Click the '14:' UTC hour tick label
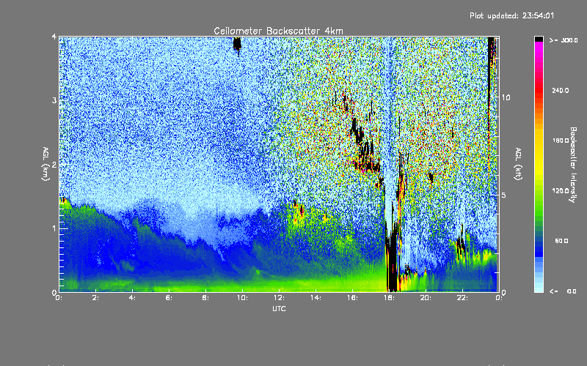This screenshot has height=366, width=587. tap(316, 298)
